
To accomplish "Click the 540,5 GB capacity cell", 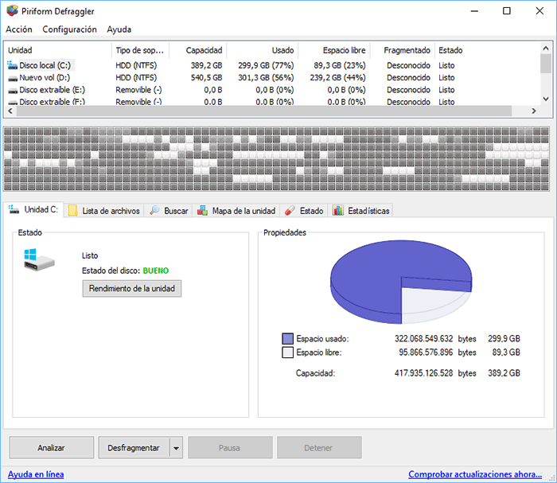I will click(206, 78).
